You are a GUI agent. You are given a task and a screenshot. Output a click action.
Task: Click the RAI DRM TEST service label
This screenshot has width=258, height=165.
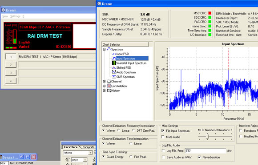(45, 36)
